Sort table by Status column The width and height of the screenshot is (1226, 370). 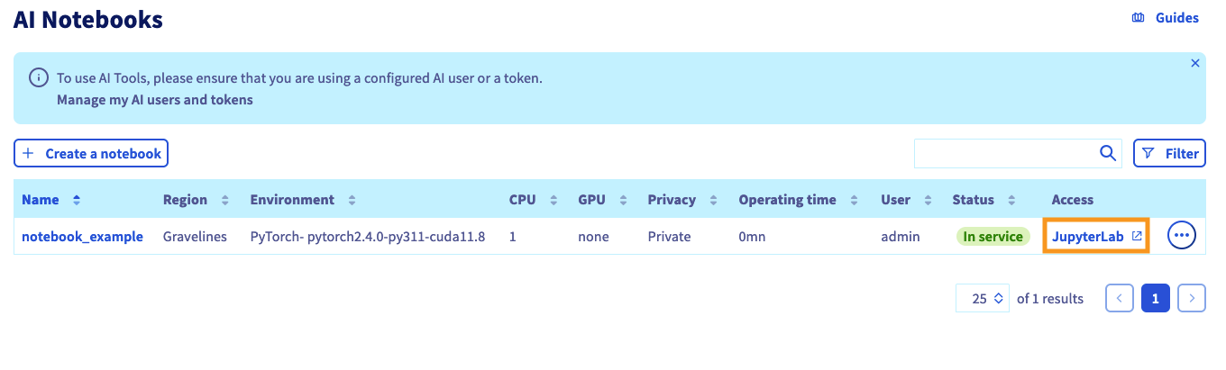1011,200
